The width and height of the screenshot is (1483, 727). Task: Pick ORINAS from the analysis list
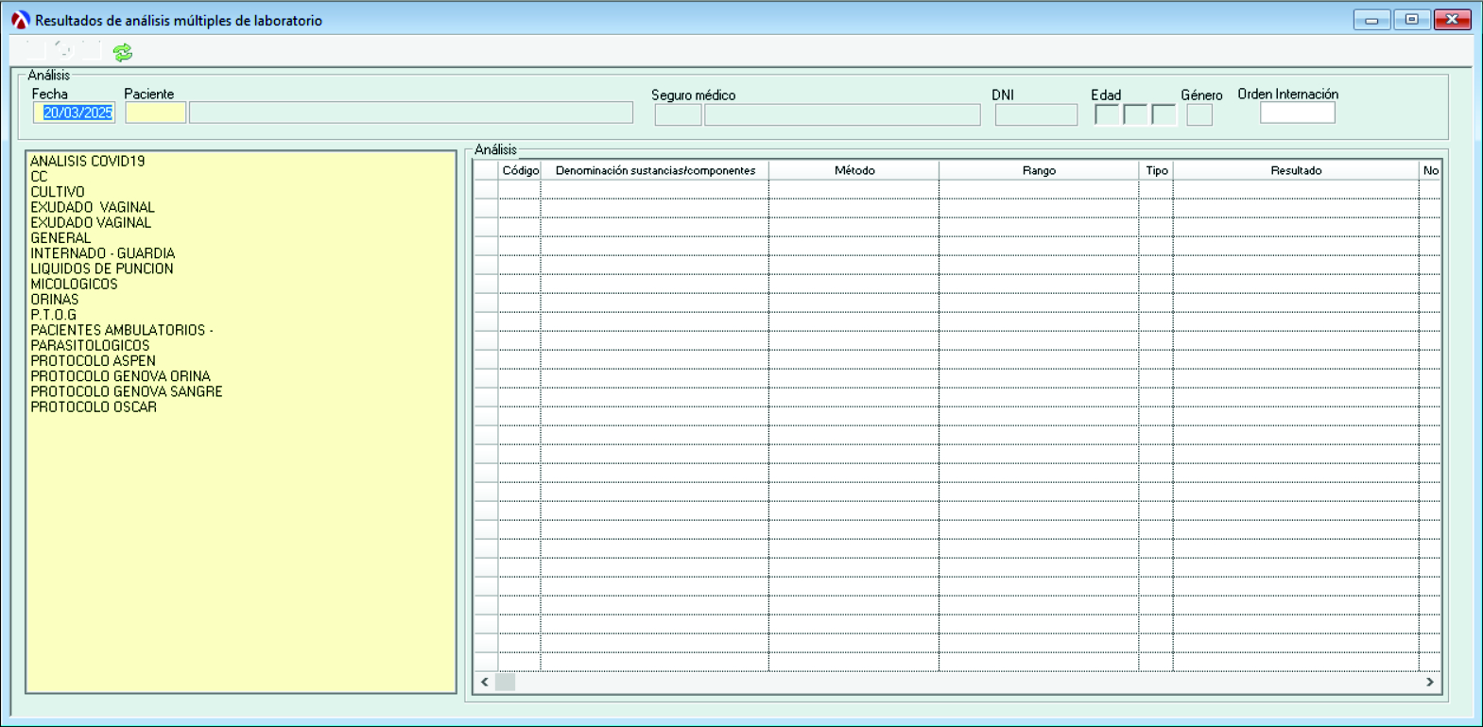55,300
